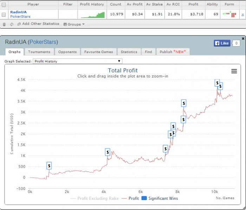Image resolution: width=246 pixels, height=210 pixels.
Task: Click the 69 ability value
Action: tap(216, 14)
